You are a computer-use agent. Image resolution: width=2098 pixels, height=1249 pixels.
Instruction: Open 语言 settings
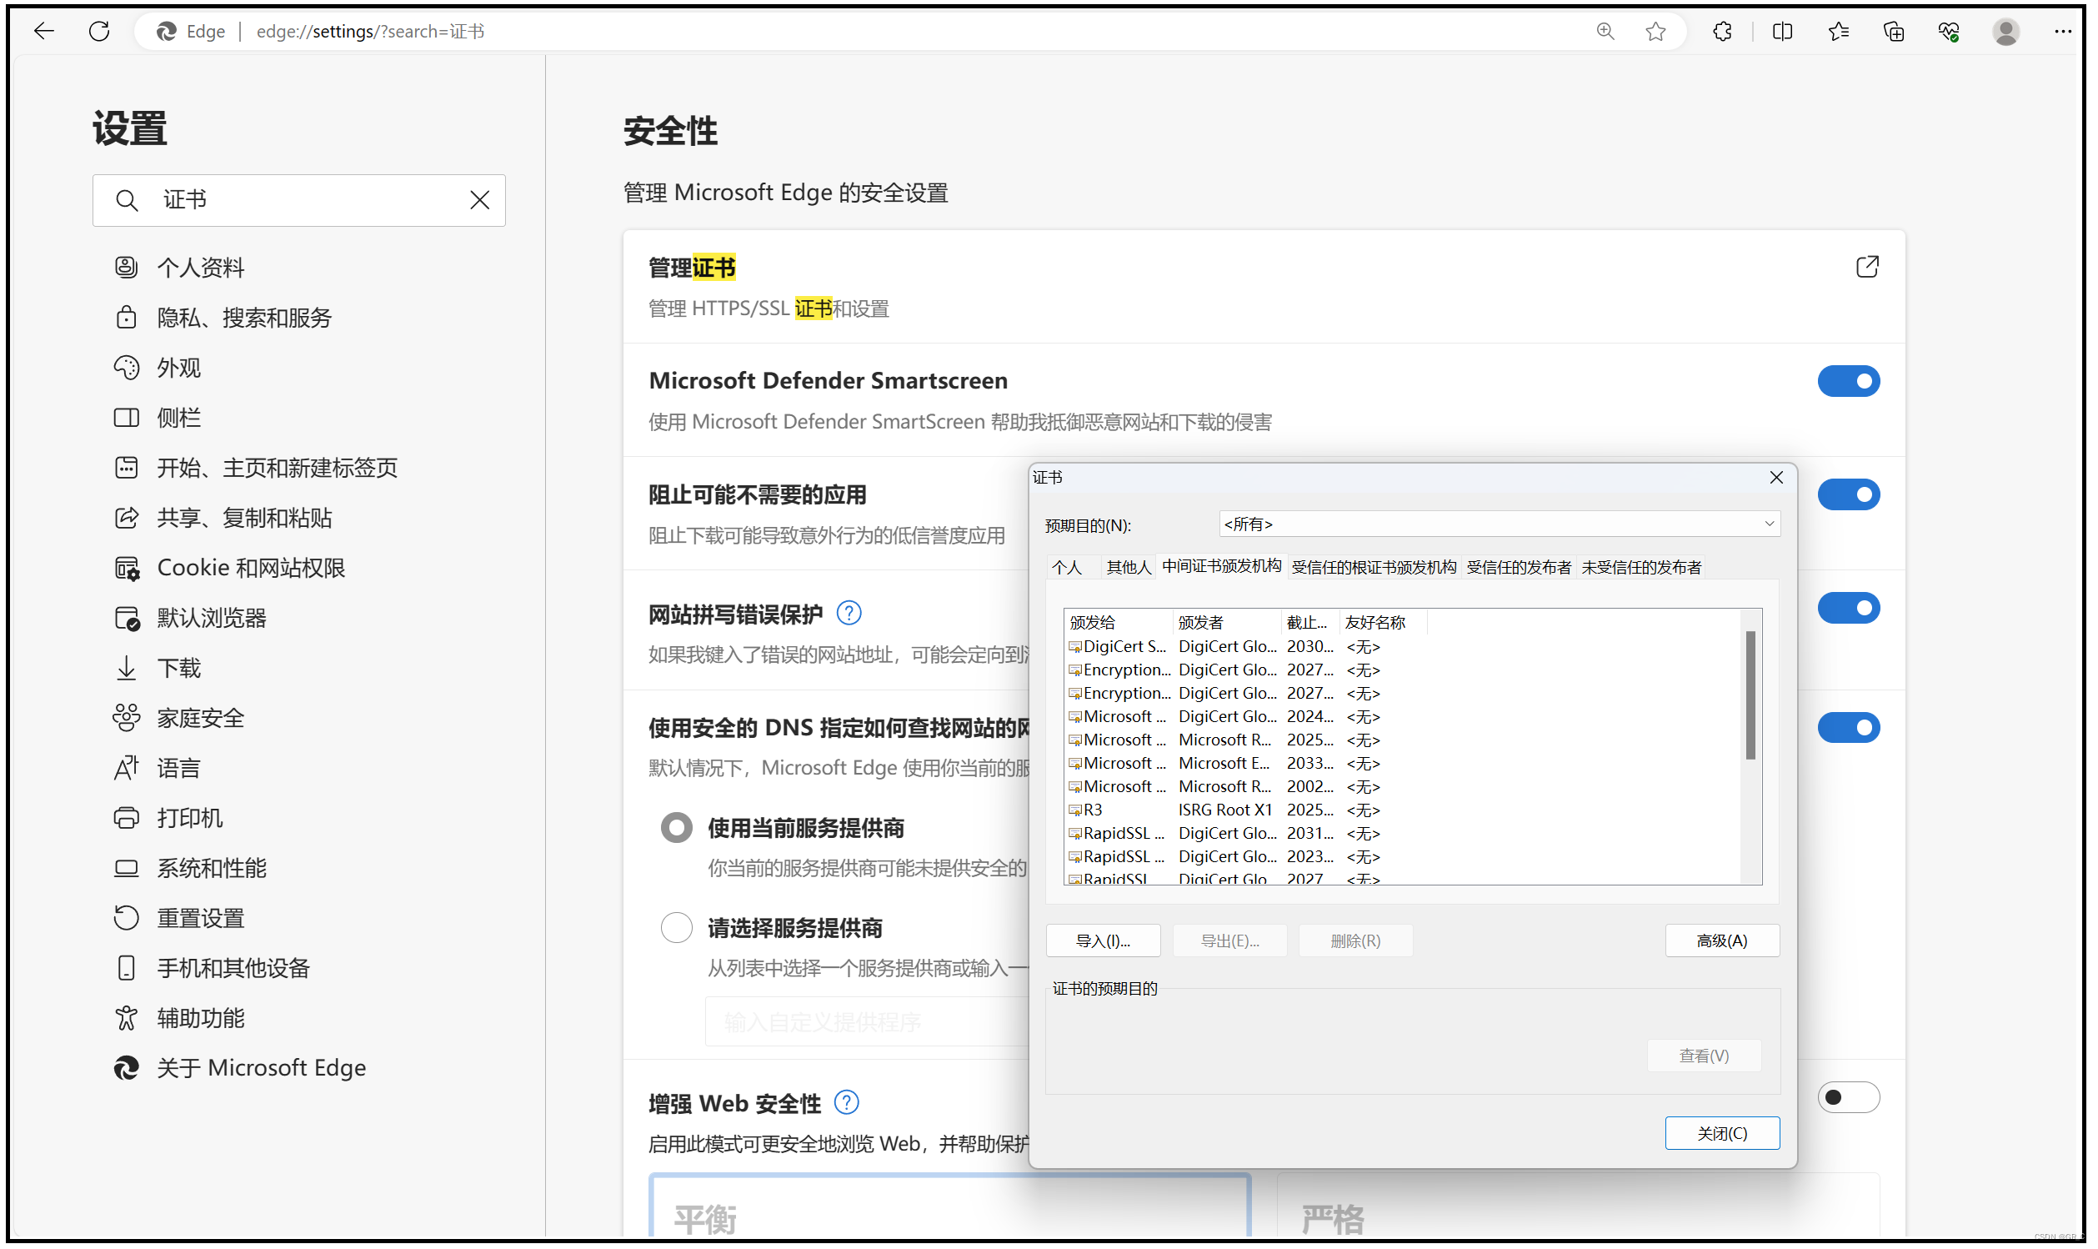pos(158,769)
